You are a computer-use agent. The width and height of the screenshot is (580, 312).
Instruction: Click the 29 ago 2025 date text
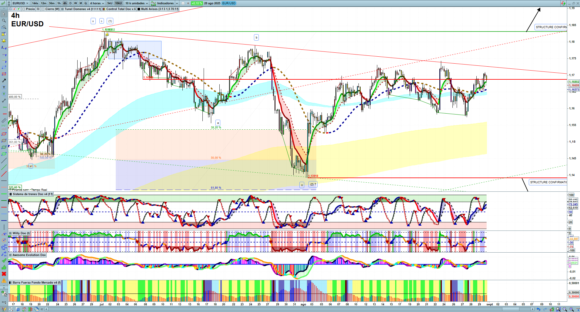pos(212,3)
